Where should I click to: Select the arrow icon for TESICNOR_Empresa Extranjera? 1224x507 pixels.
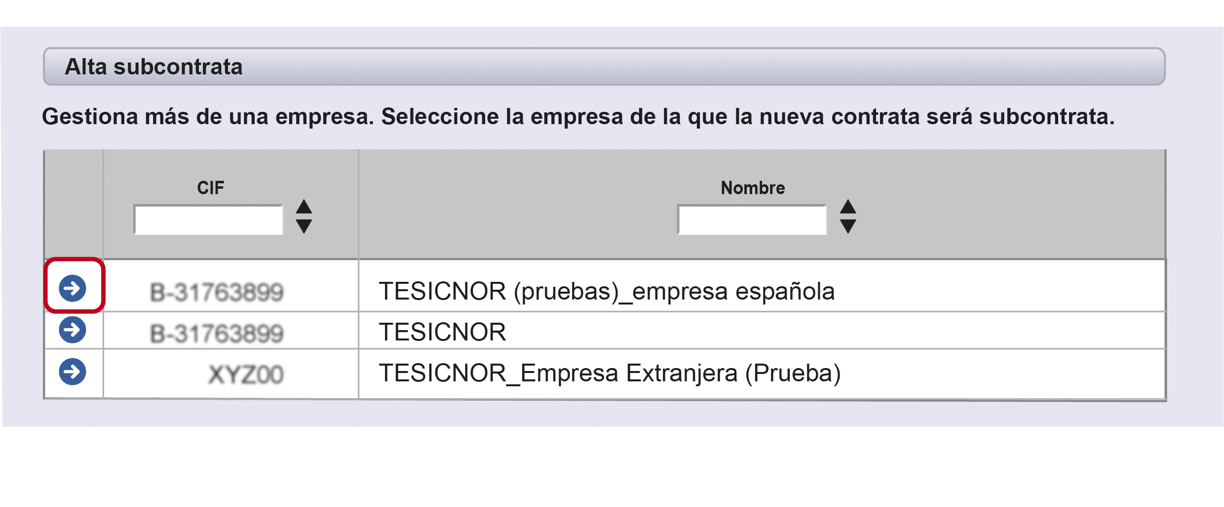(73, 372)
